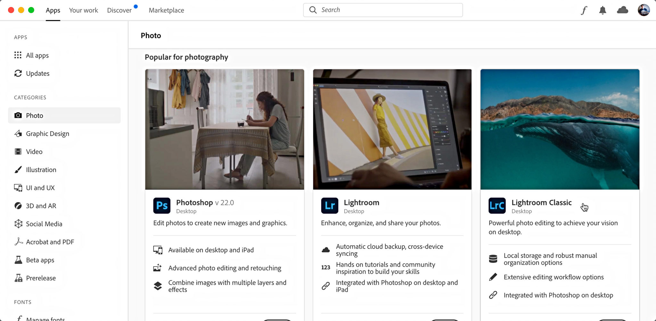This screenshot has width=656, height=321.
Task: Click the Lightroom Classic title link
Action: tap(541, 202)
